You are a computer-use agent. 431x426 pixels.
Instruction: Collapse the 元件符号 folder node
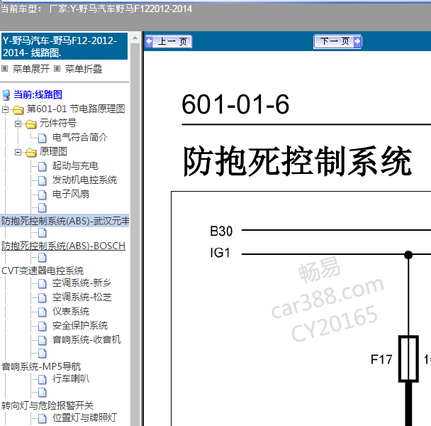[18, 124]
